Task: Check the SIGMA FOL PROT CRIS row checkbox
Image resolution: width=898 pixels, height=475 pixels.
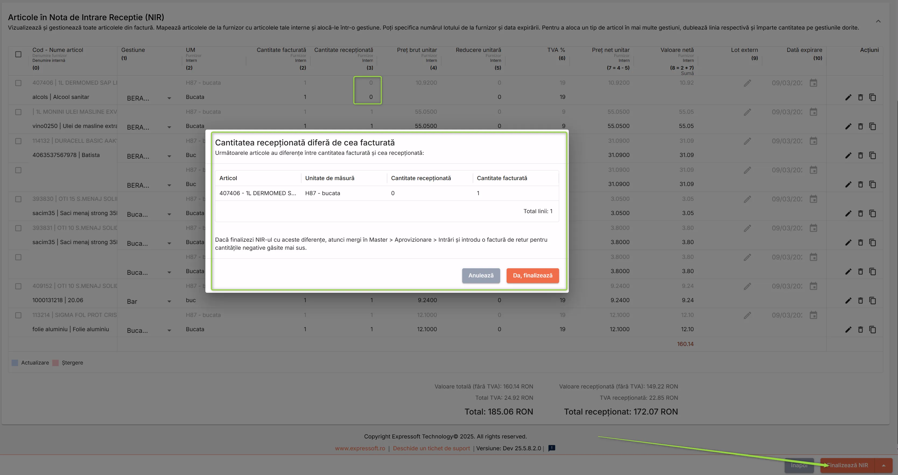Action: click(19, 315)
